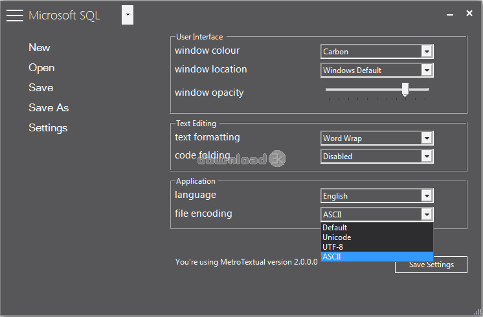This screenshot has height=317, width=483.
Task: Select Default in the encoding list
Action: 377,228
